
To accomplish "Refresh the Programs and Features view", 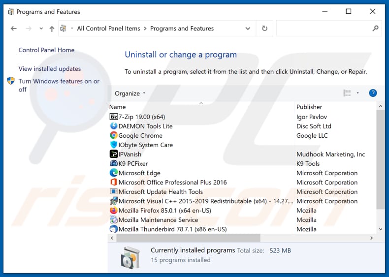I will tap(264, 29).
